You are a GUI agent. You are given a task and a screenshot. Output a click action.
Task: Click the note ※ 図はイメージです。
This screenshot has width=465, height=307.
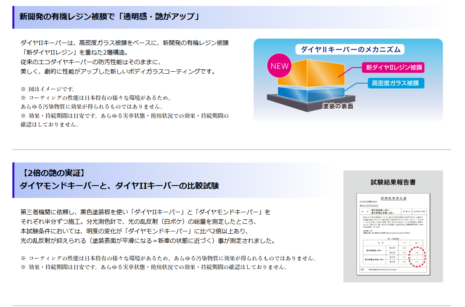[47, 89]
